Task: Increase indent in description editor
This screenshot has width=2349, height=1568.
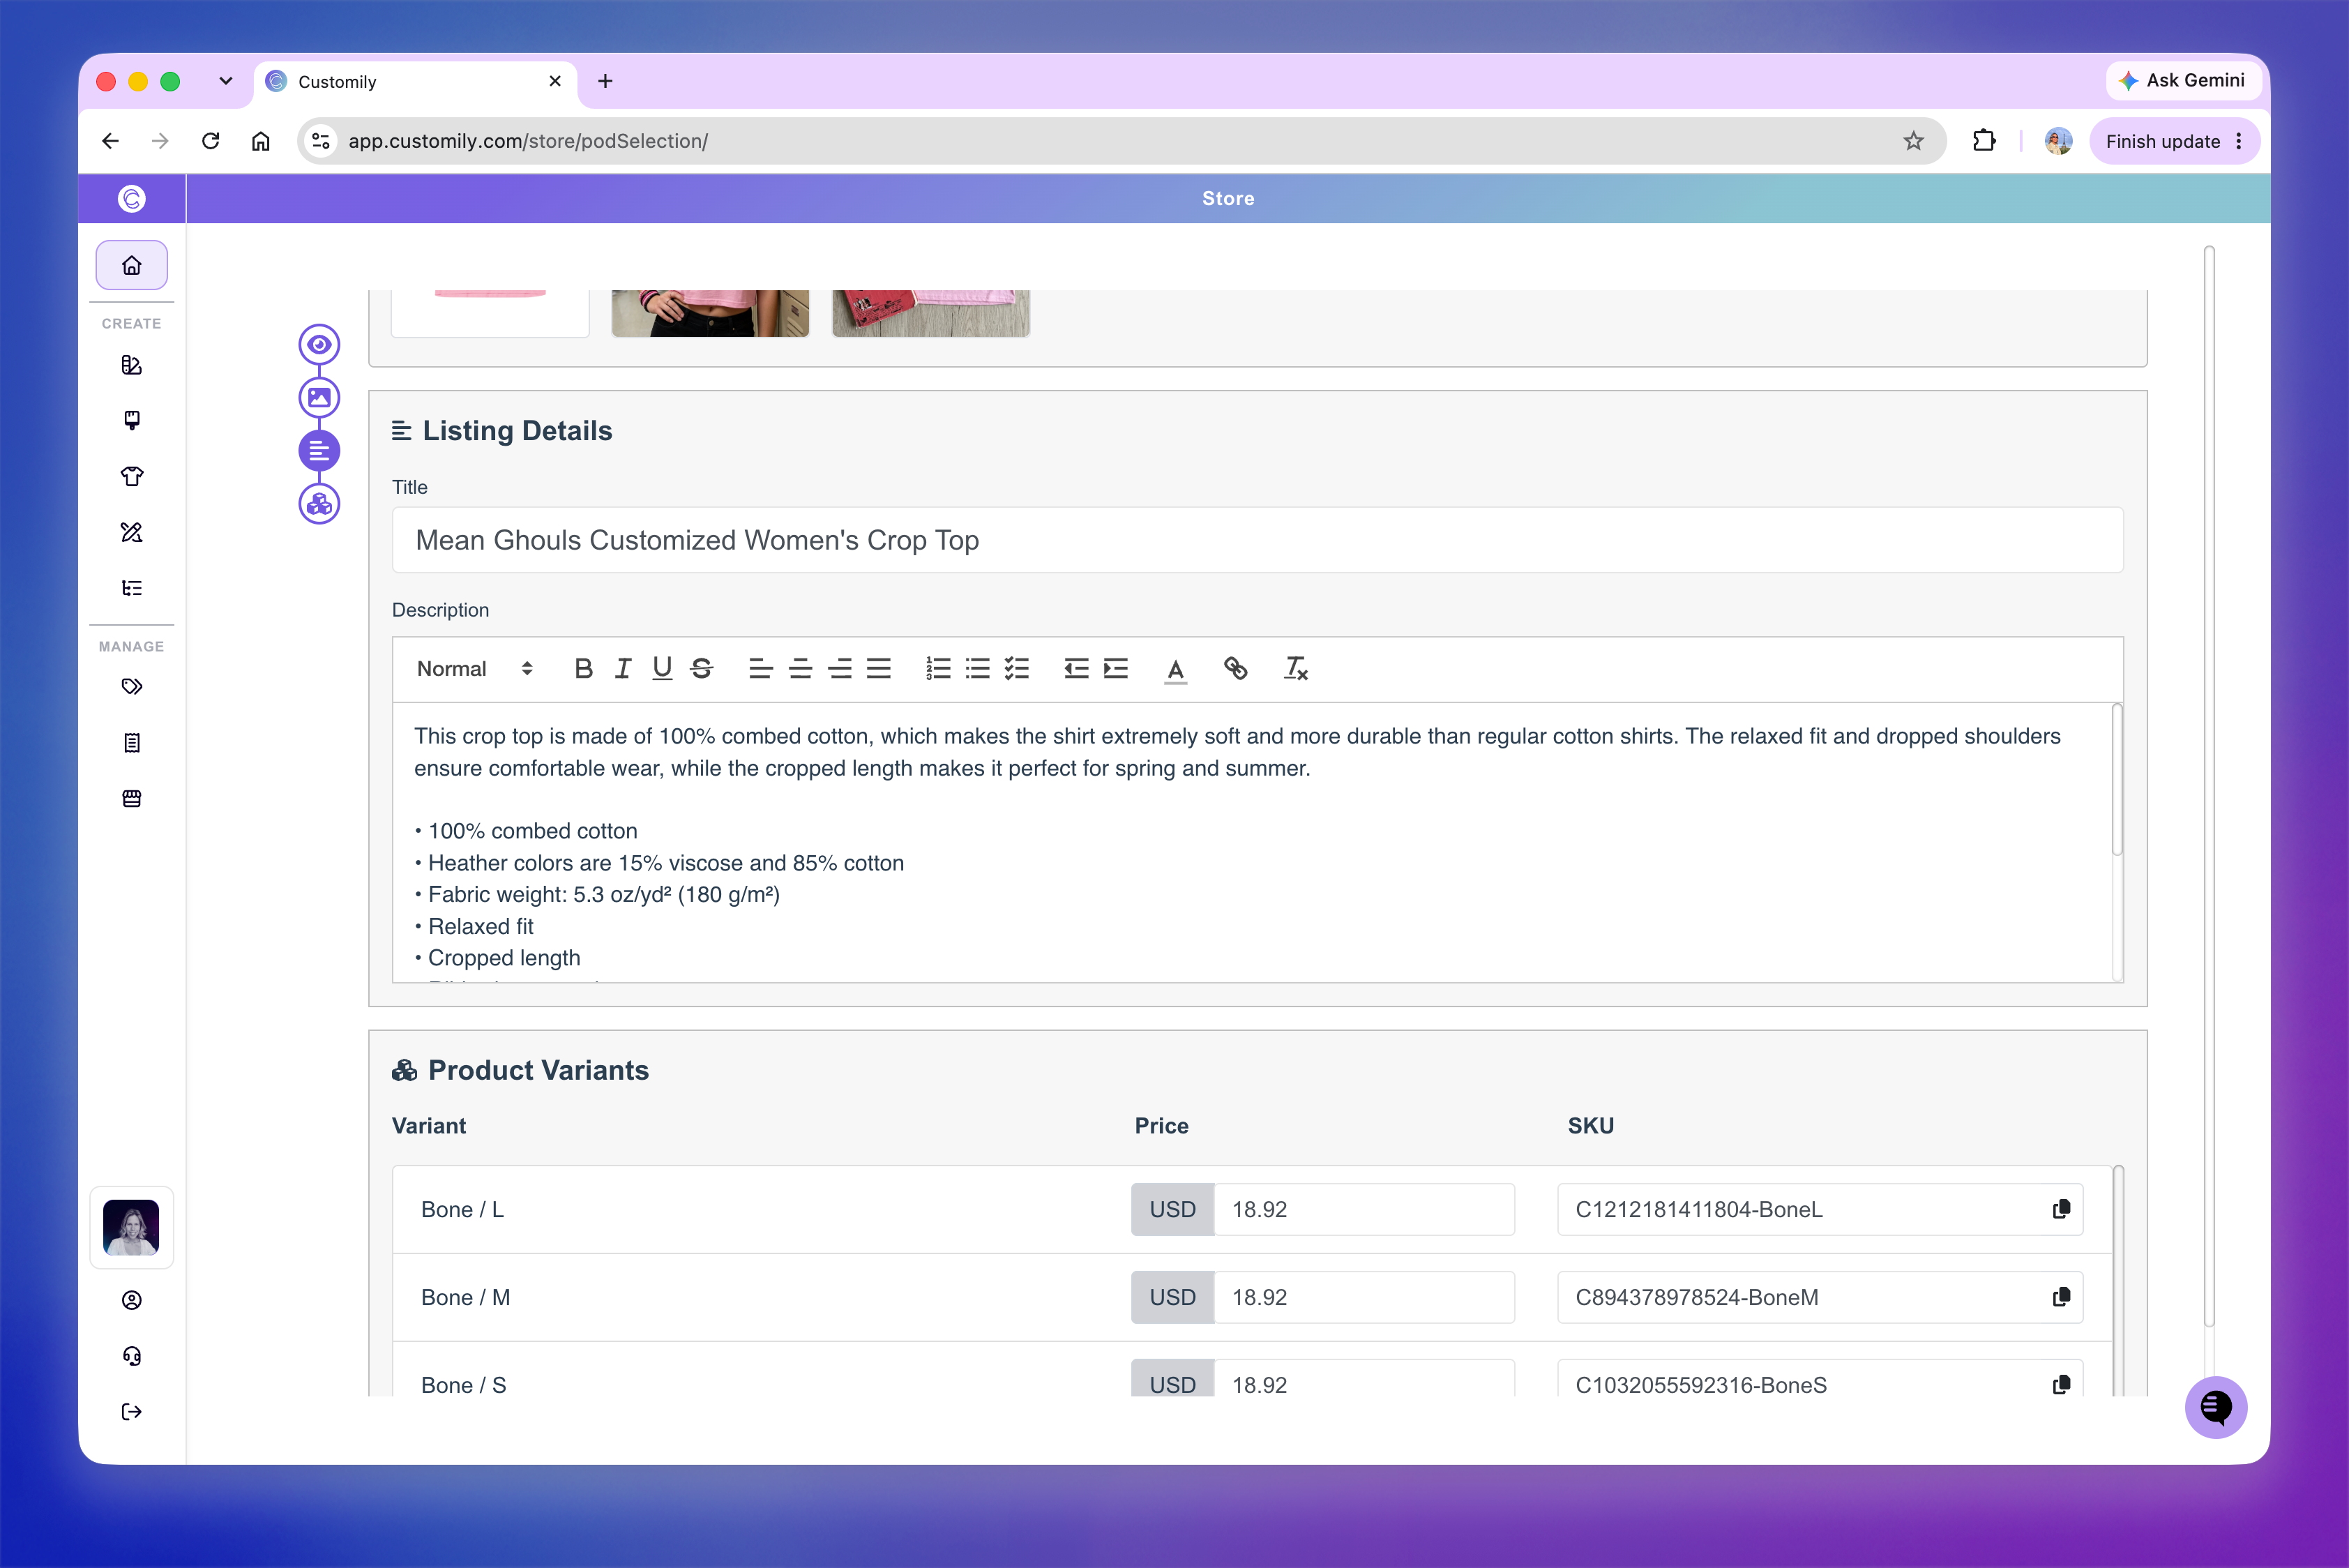Action: click(1116, 669)
